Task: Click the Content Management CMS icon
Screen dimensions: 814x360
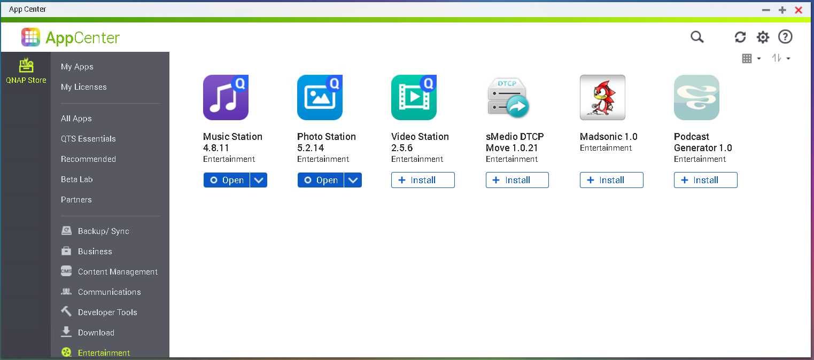Action: point(66,271)
